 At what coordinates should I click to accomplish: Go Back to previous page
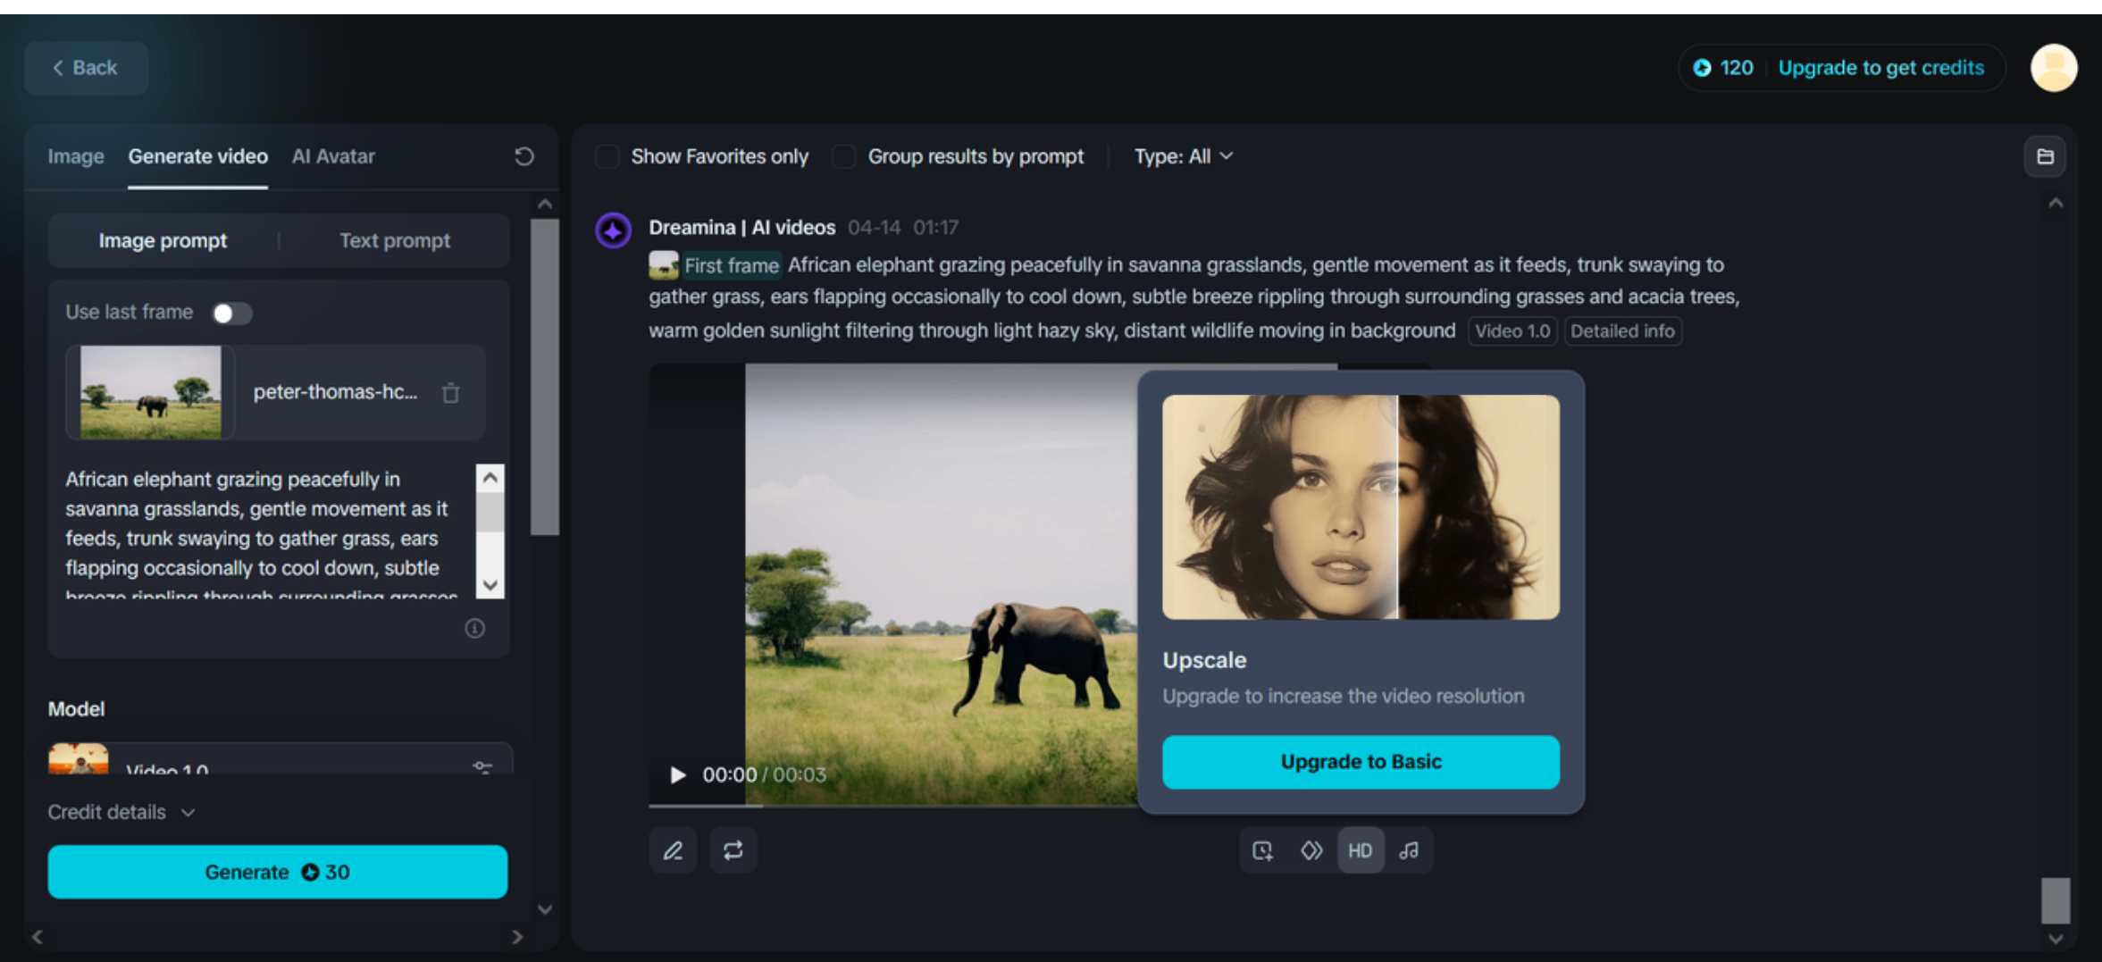coord(86,68)
